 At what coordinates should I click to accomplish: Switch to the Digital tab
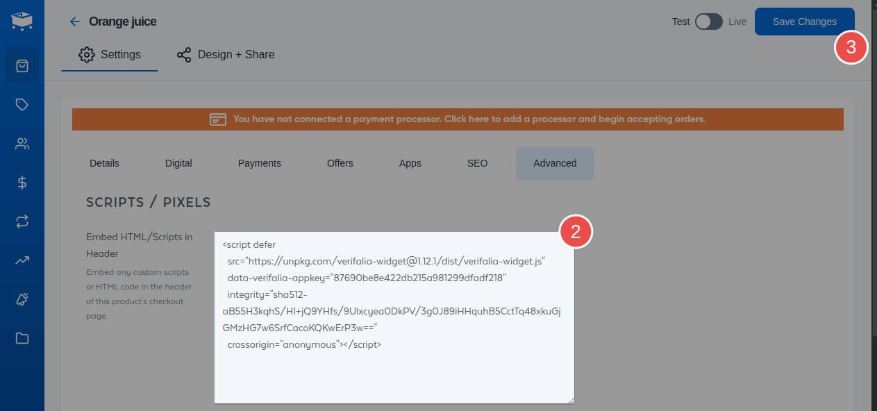[178, 163]
